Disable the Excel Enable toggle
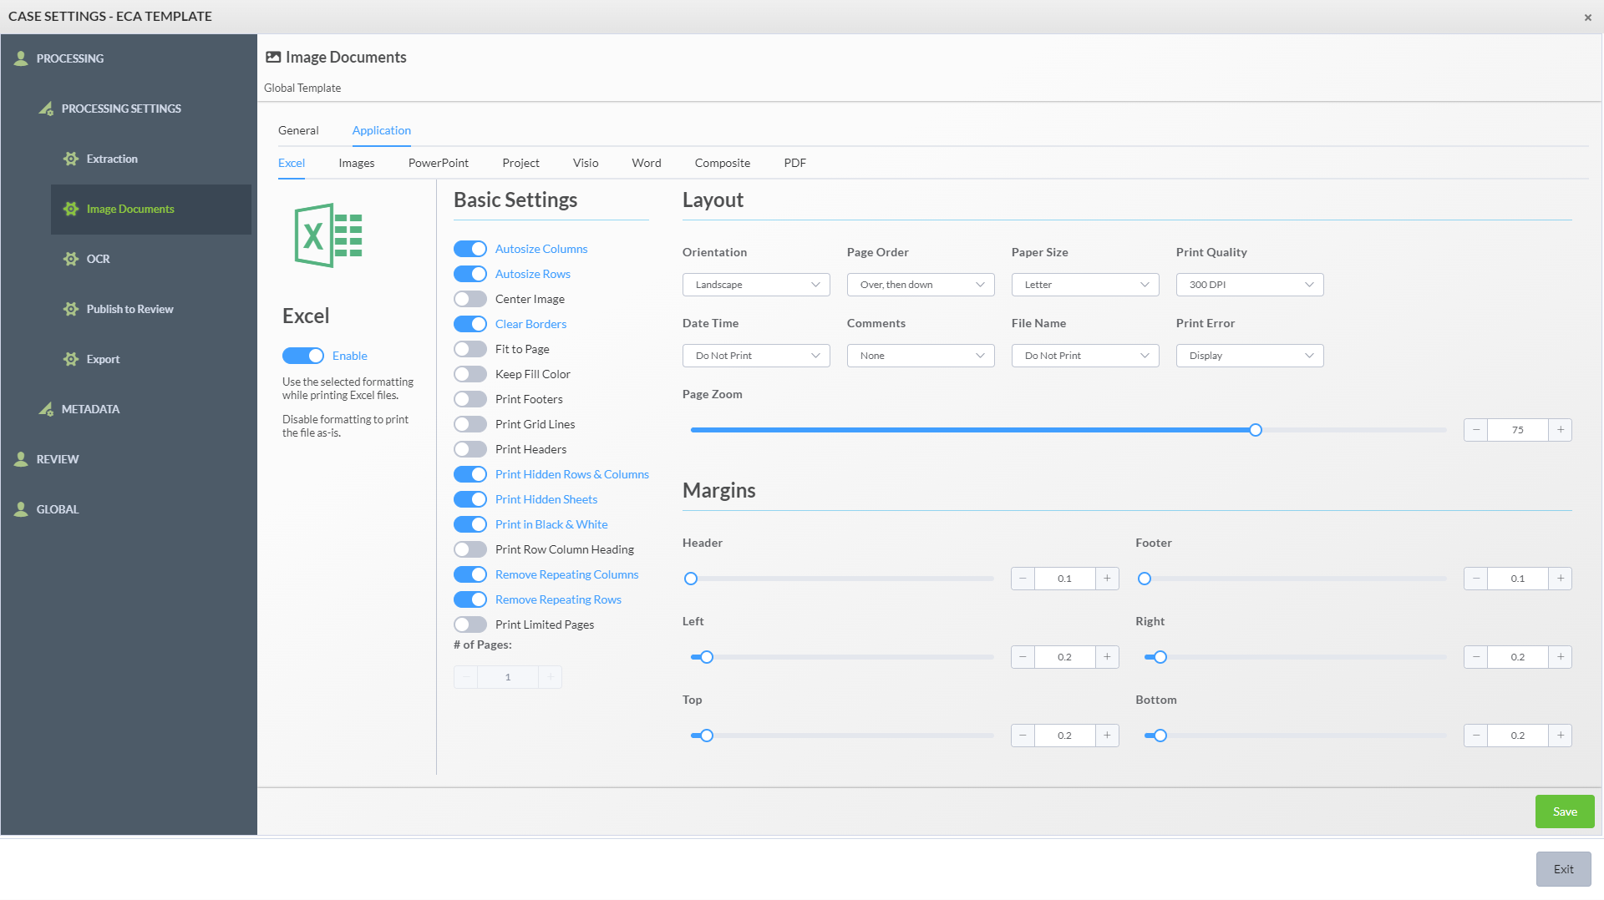1604x900 pixels. tap(303, 356)
